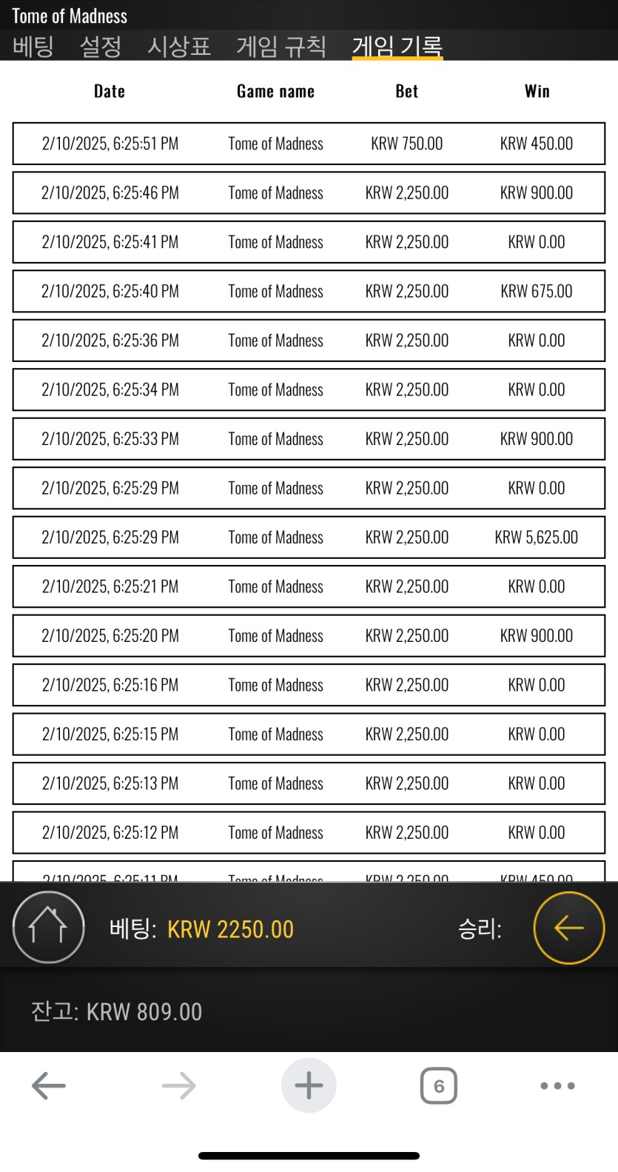The width and height of the screenshot is (618, 1172).
Task: Select the record with KRW 5,625.00 win
Action: point(309,538)
